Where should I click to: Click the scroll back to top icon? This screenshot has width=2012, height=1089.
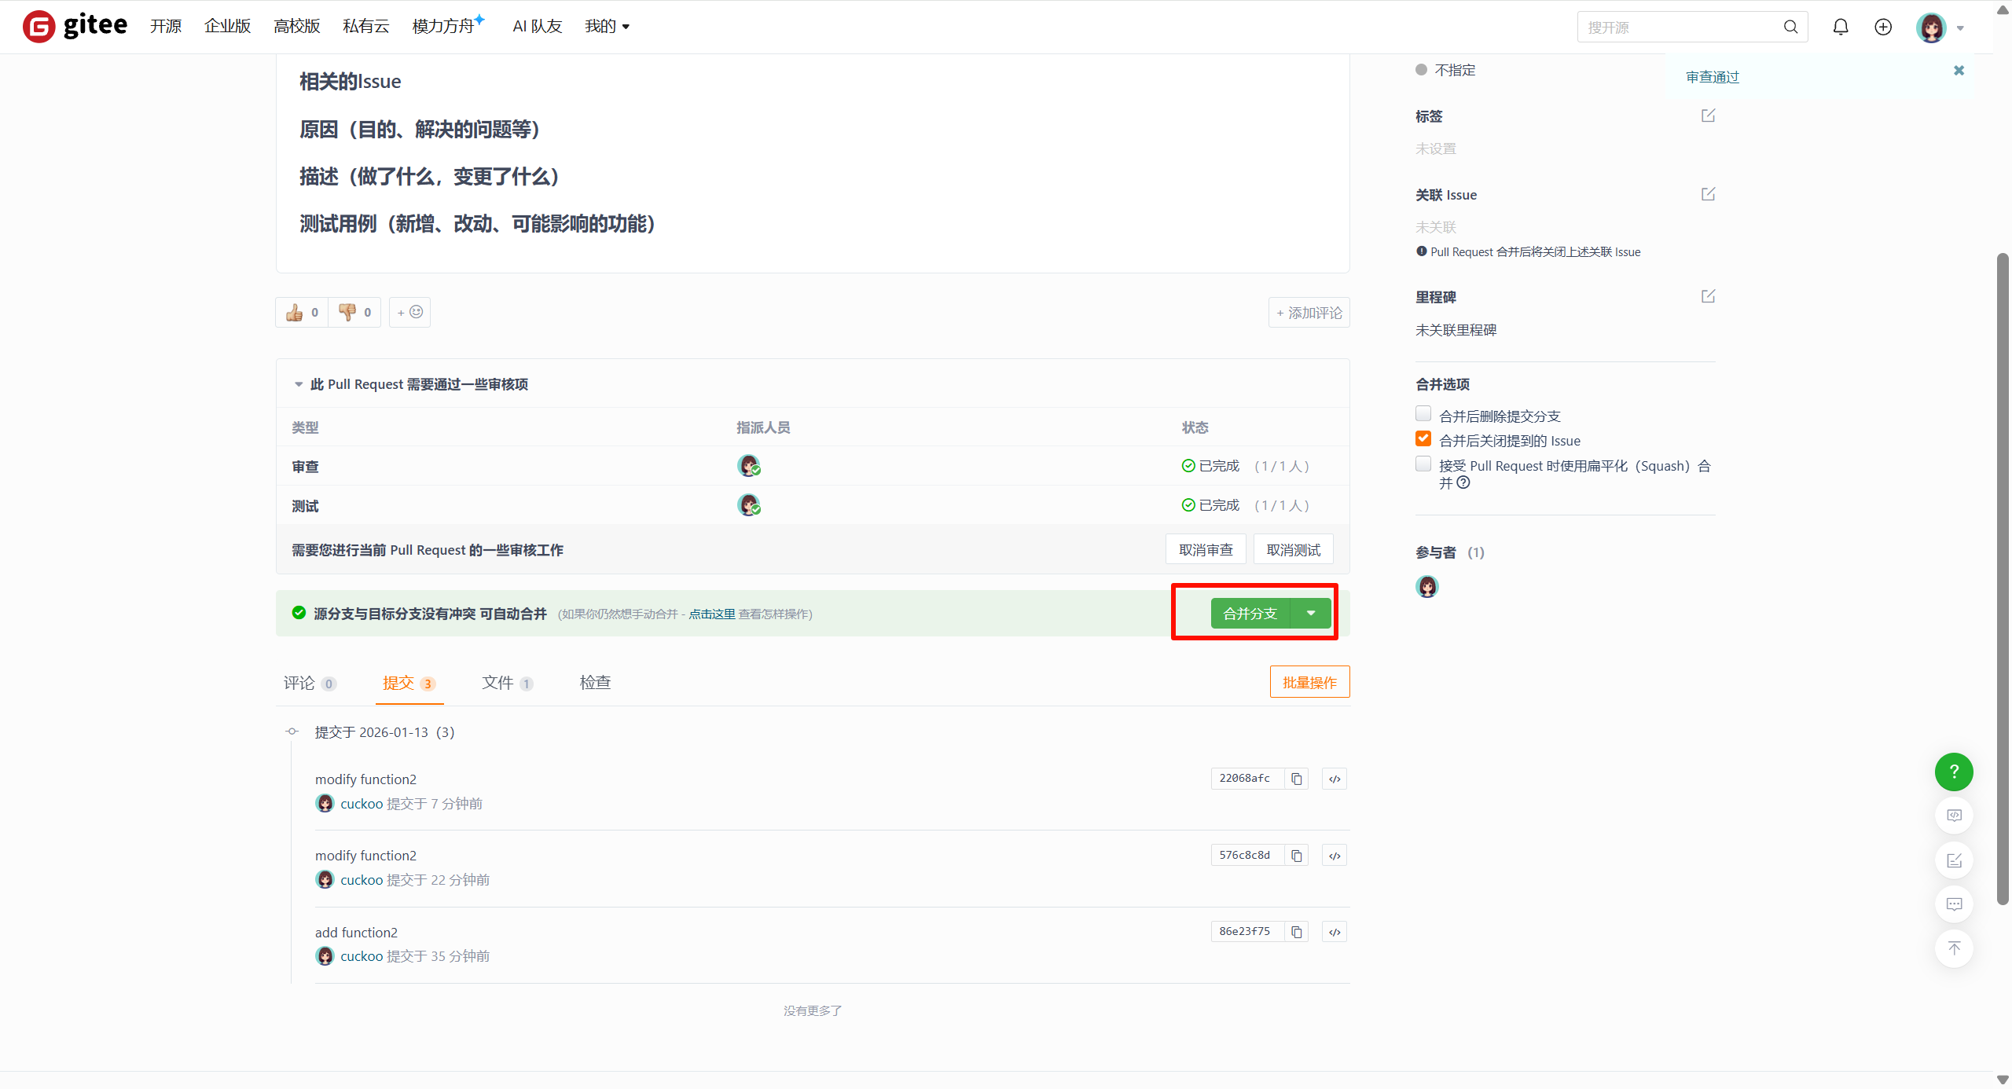click(x=1953, y=948)
